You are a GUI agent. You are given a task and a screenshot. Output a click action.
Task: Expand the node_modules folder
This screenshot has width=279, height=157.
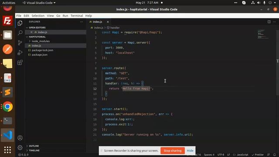[41, 41]
